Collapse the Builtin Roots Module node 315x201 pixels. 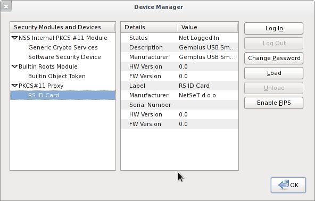pyautogui.click(x=14, y=66)
